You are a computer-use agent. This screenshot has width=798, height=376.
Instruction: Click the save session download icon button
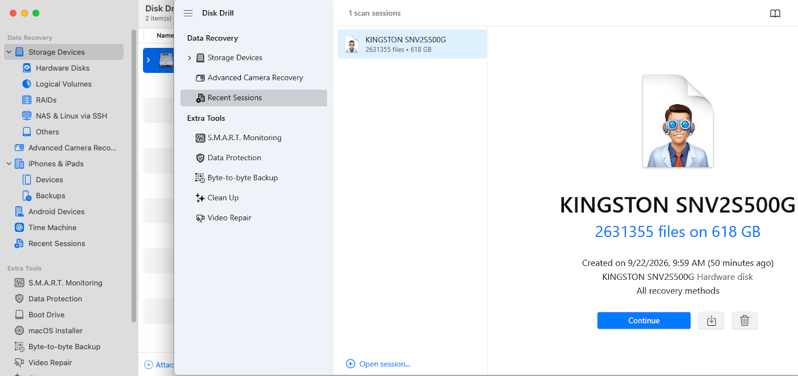pyautogui.click(x=711, y=321)
